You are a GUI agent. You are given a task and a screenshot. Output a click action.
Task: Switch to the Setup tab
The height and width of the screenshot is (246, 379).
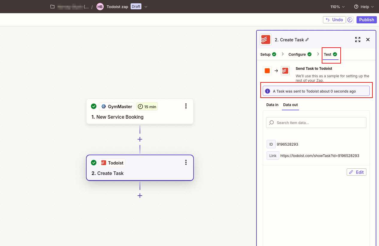tap(268, 55)
